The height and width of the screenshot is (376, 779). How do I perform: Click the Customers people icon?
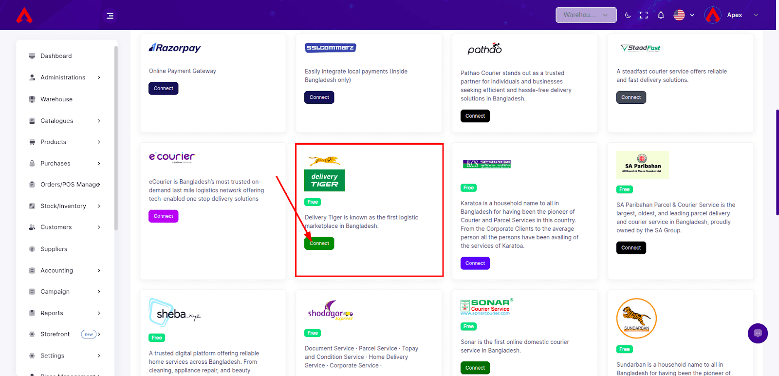pyautogui.click(x=32, y=227)
